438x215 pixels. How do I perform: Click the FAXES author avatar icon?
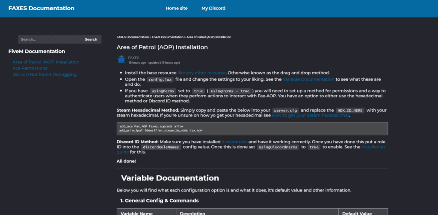click(x=121, y=60)
